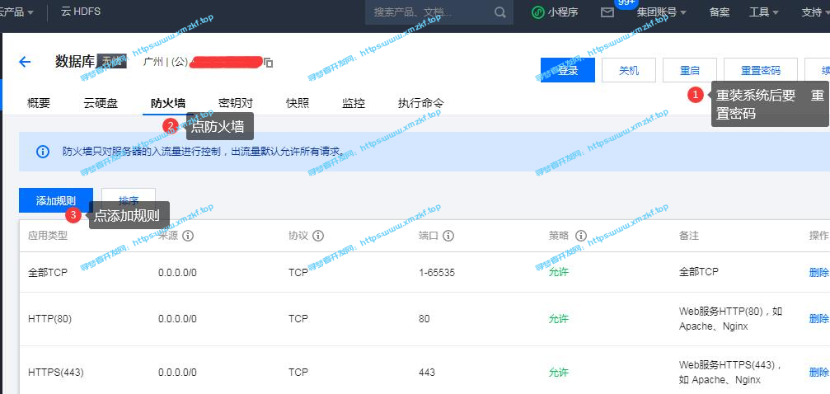The height and width of the screenshot is (394, 830).
Task: Open the 备案 link in top bar
Action: click(x=720, y=12)
